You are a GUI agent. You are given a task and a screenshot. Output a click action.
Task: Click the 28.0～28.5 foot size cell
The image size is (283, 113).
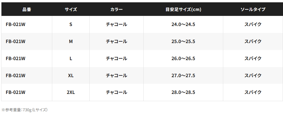(183, 92)
